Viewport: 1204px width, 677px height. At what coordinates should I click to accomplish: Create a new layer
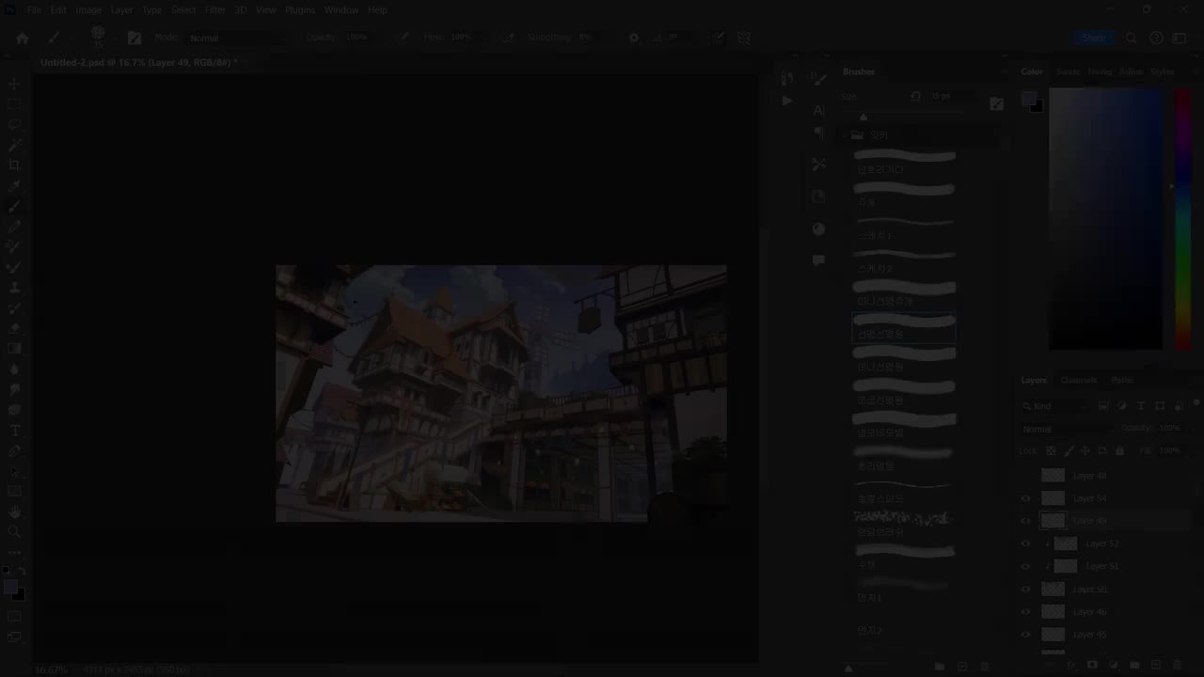pos(1156,666)
